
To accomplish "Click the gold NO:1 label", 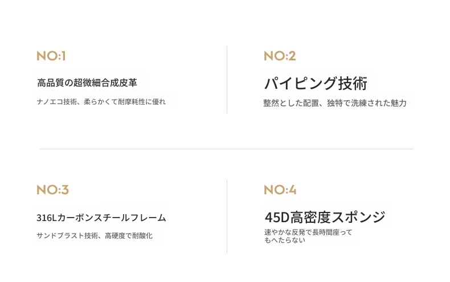I will point(51,56).
